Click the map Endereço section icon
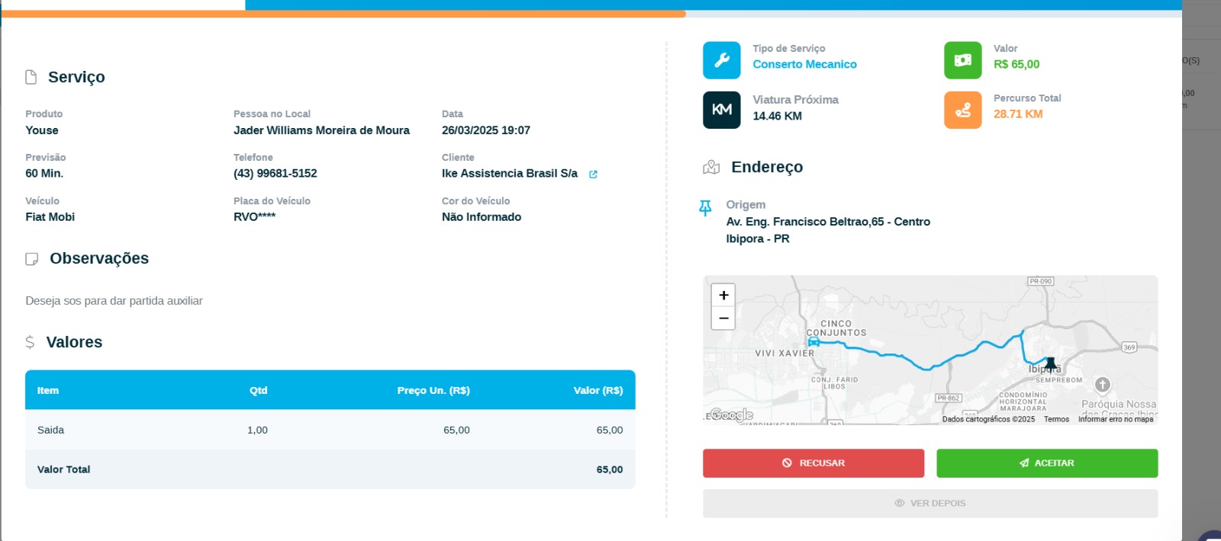The height and width of the screenshot is (541, 1221). tap(711, 167)
